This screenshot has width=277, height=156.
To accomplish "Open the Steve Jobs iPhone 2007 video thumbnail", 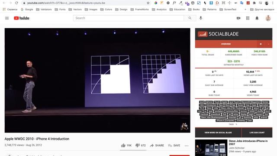I will (211, 148).
